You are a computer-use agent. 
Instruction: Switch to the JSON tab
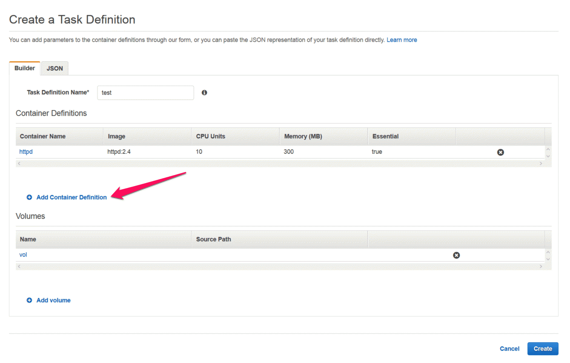[x=54, y=69]
